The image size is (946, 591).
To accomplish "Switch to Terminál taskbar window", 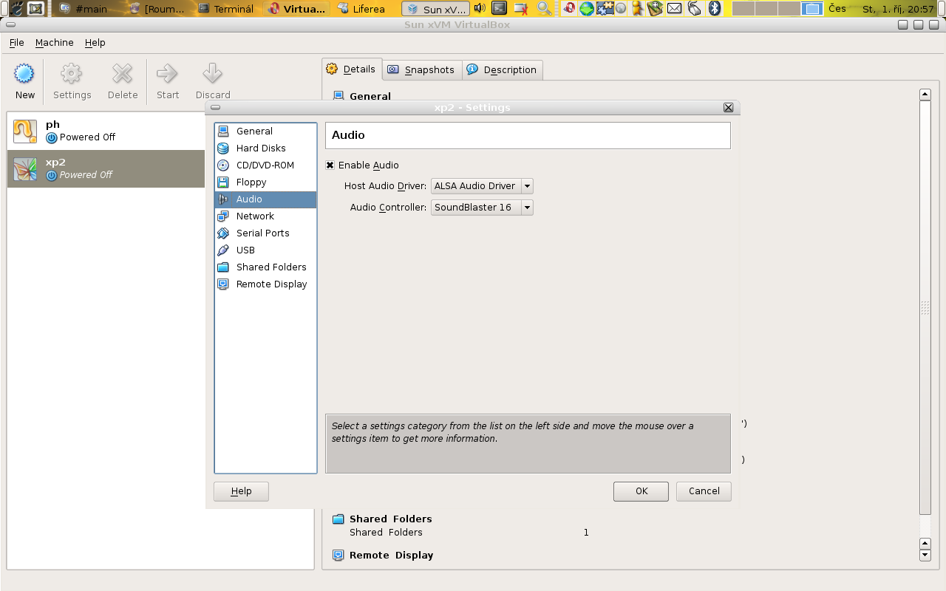I will coord(227,9).
